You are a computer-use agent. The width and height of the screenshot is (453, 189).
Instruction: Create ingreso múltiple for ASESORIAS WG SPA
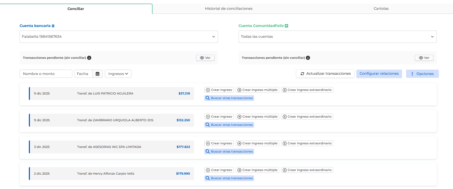point(257,143)
